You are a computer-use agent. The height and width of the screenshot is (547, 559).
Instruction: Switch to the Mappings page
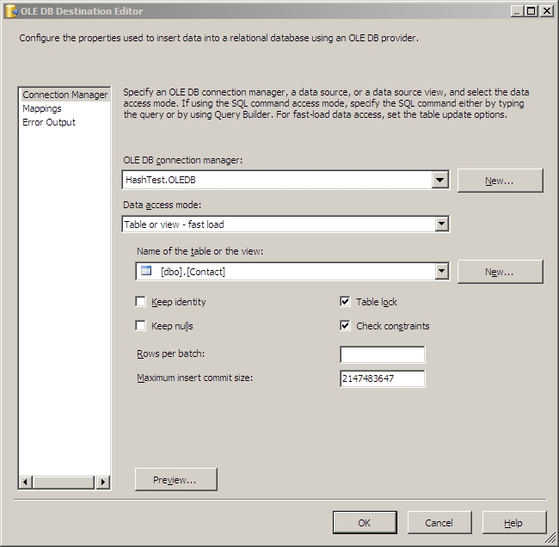pyautogui.click(x=42, y=108)
